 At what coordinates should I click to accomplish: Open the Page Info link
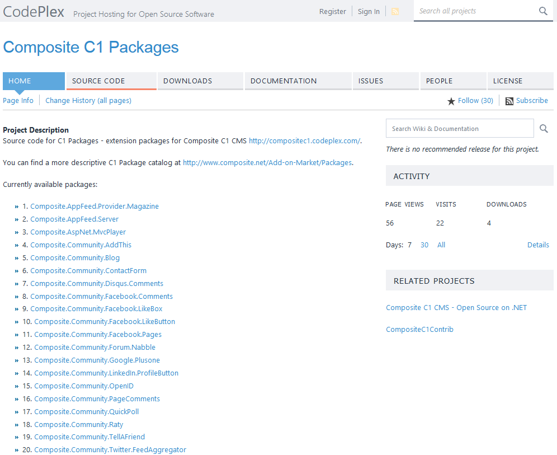(x=18, y=101)
